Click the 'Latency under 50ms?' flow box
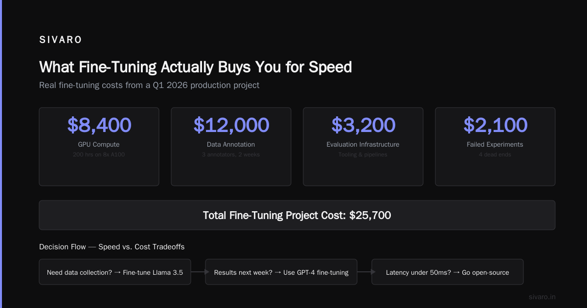The width and height of the screenshot is (587, 308). click(448, 272)
